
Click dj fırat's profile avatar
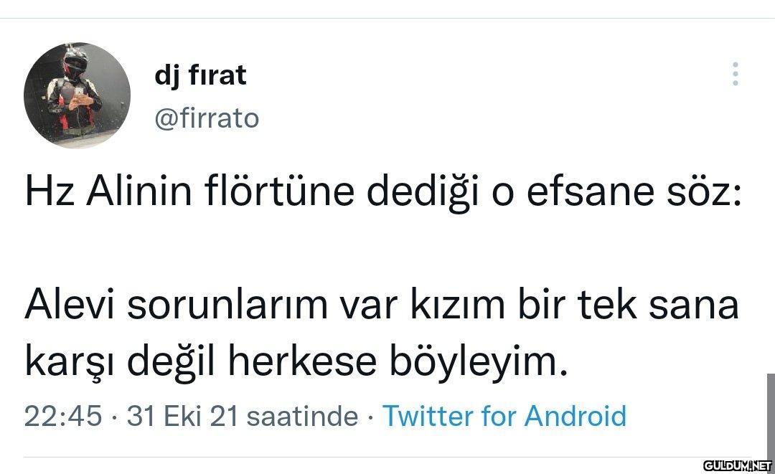tap(77, 94)
